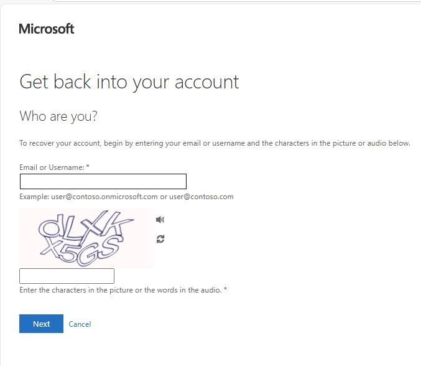Viewport: 421px width, 366px height.
Task: Refresh the CAPTCHA picture
Action: (160, 239)
